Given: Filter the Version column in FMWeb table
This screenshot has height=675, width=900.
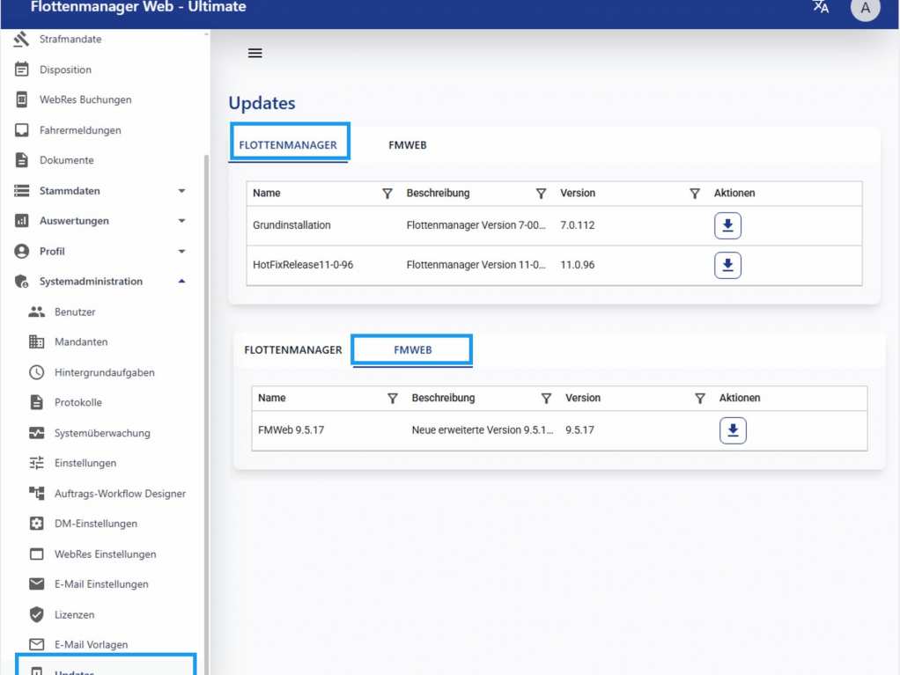Looking at the screenshot, I should pos(700,399).
